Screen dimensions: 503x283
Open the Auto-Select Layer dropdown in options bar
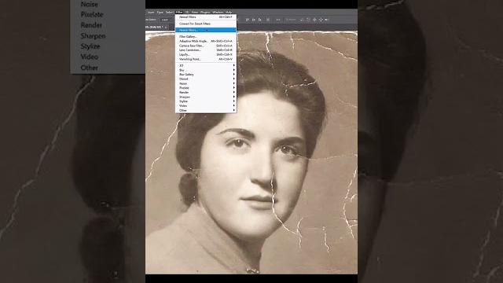(x=166, y=20)
